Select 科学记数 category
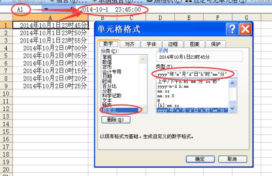 coord(112,95)
